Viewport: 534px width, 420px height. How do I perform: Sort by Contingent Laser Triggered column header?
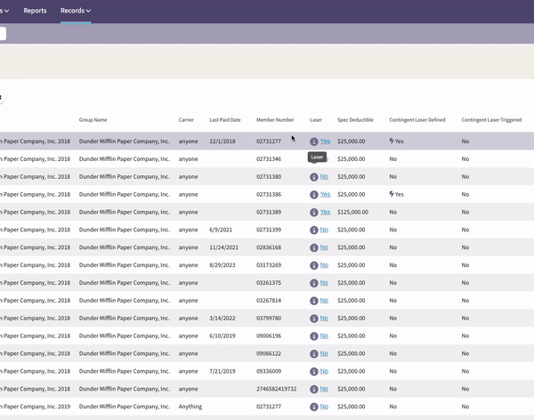click(491, 120)
